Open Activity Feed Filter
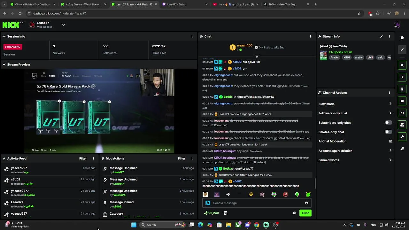Image resolution: width=409 pixels, height=230 pixels. tap(83, 158)
